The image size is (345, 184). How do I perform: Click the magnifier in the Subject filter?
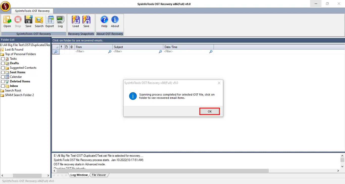tap(160, 52)
